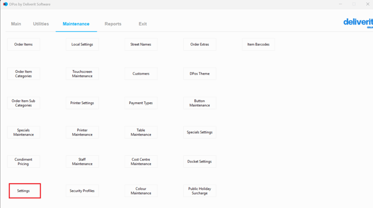Open Colour Maintenance
The height and width of the screenshot is (208, 373).
141,191
